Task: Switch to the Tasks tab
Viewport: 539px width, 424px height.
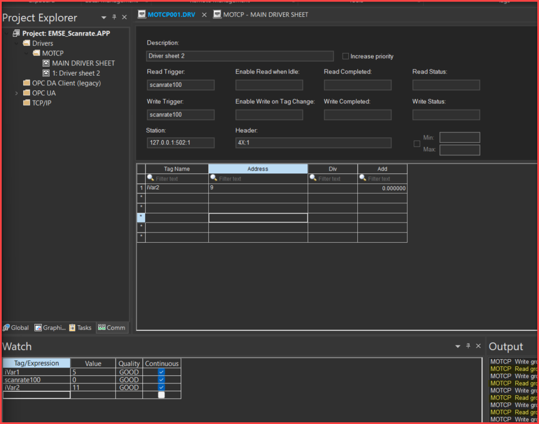Action: [81, 327]
